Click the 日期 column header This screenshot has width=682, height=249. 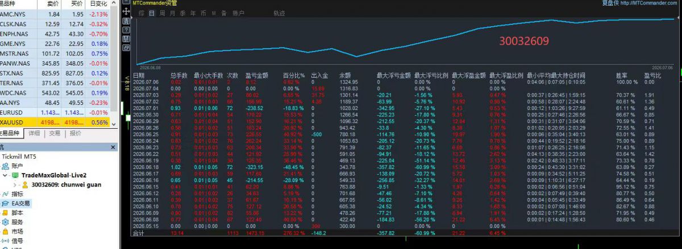[x=139, y=75]
